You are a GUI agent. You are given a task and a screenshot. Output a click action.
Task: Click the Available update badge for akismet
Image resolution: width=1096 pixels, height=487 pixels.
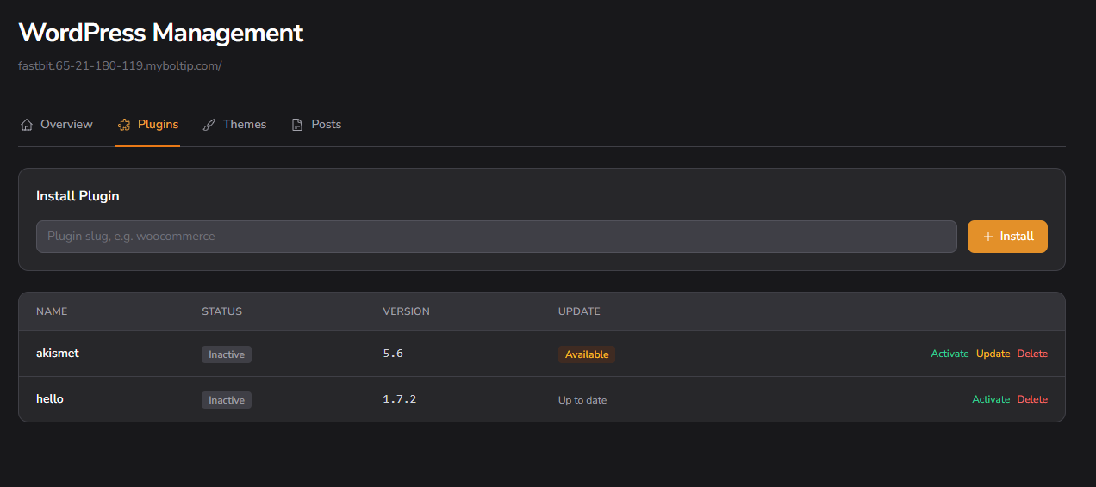point(587,354)
